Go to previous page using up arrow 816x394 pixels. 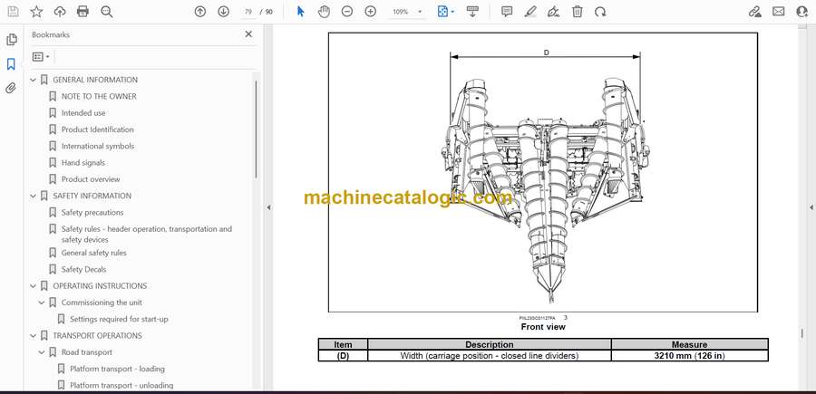click(200, 12)
